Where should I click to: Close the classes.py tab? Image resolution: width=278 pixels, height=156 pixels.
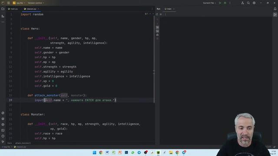tap(38, 9)
